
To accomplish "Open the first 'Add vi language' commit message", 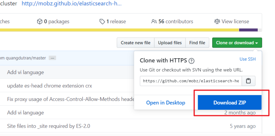I will click(x=25, y=72).
